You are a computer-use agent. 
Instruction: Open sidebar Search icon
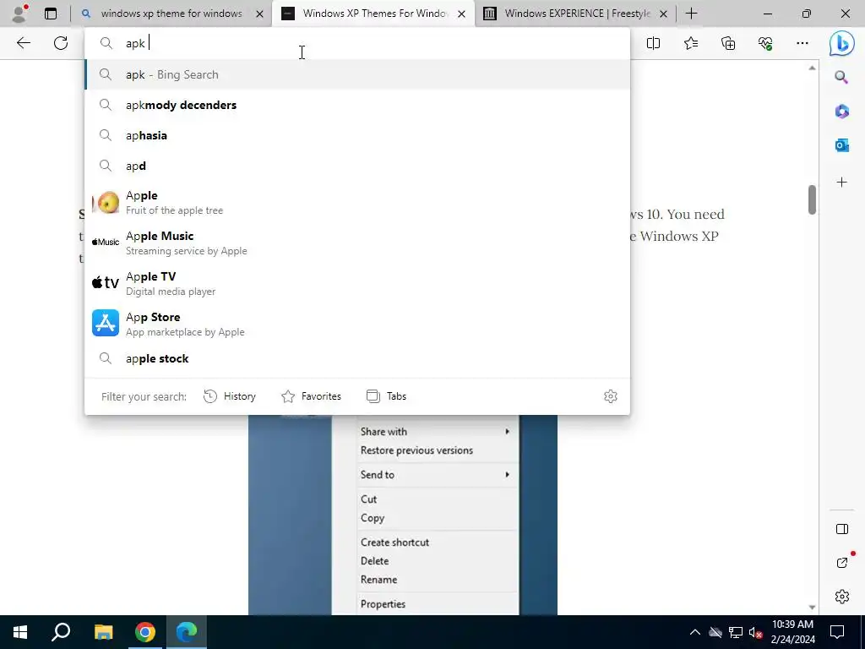pos(841,77)
